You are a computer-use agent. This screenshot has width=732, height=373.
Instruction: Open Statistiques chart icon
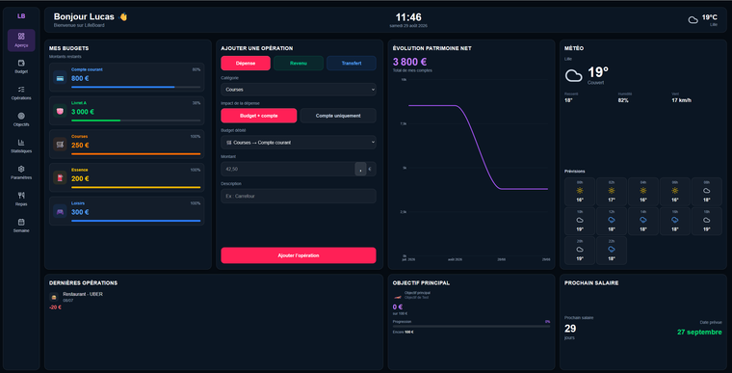(21, 143)
